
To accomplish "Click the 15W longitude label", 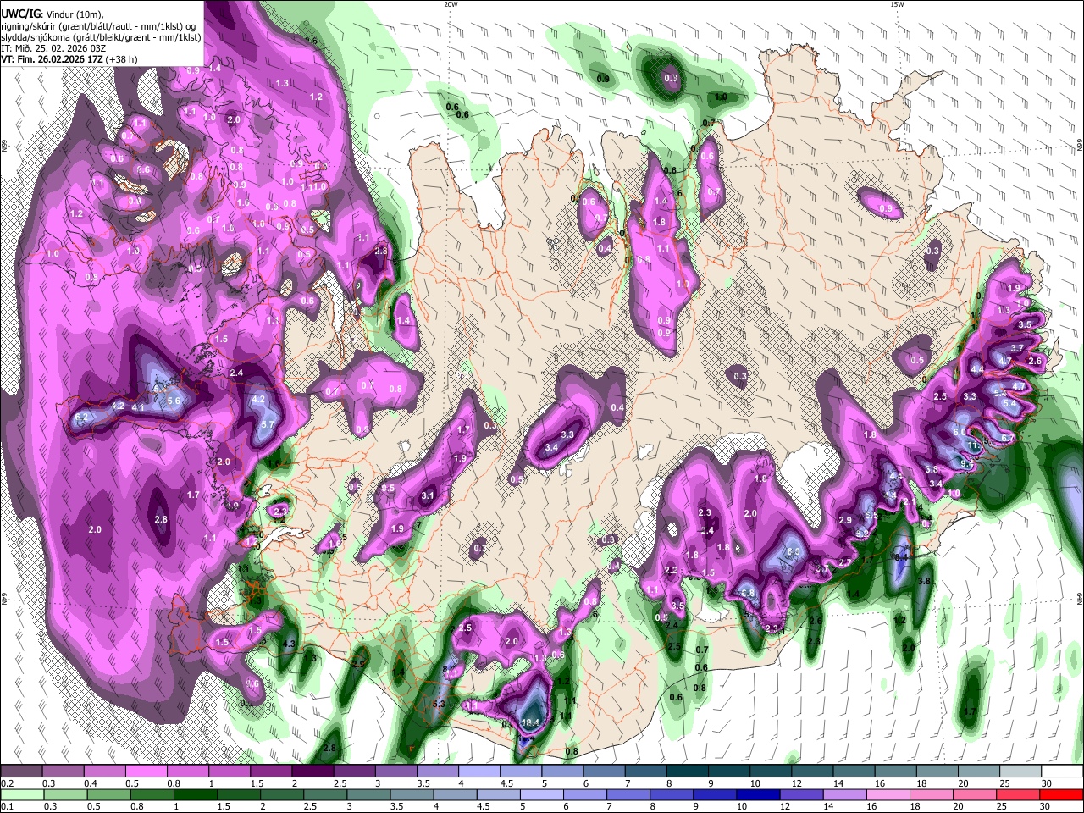I will point(897,4).
